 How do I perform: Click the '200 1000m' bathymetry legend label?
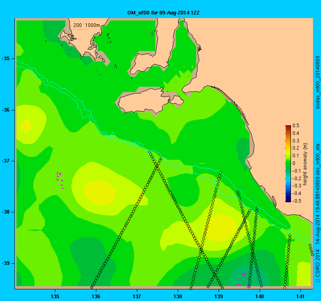coord(87,25)
